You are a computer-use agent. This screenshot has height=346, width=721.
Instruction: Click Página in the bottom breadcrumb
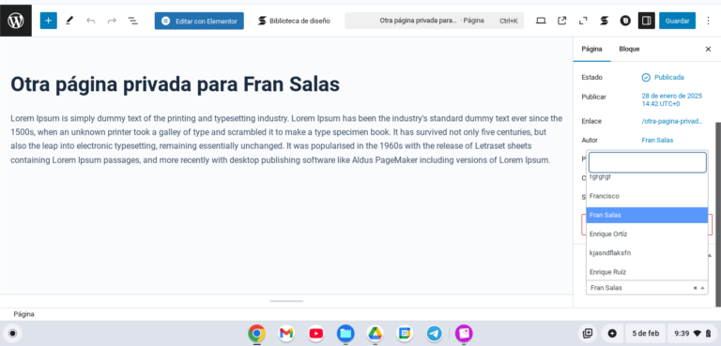(x=23, y=314)
